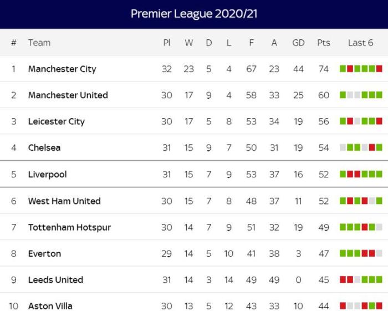
Task: Click the Leeds United team name
Action: 55,280
